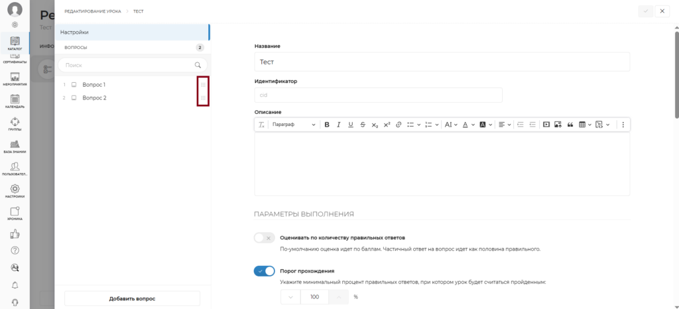Go to База знаний in sidebar

click(15, 147)
